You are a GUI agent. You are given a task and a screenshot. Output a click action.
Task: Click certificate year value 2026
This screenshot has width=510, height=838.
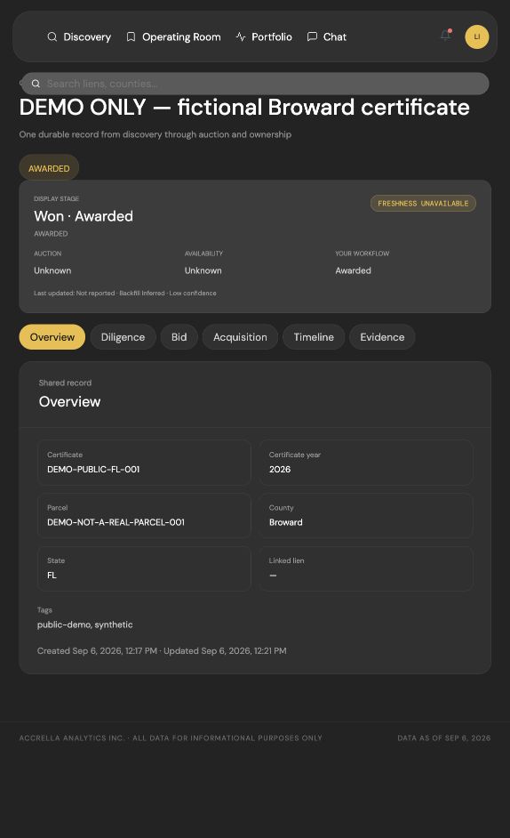click(280, 469)
